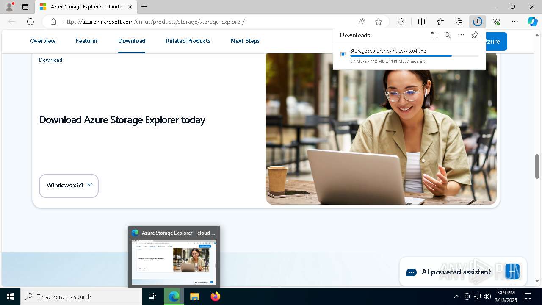Screen dimensions: 542x305
Task: Toggle the Downloads toolbar button
Action: coord(478,22)
